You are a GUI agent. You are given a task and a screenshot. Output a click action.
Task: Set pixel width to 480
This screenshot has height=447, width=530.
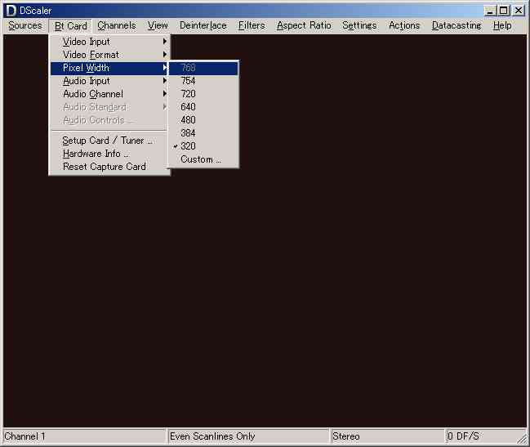coord(203,120)
